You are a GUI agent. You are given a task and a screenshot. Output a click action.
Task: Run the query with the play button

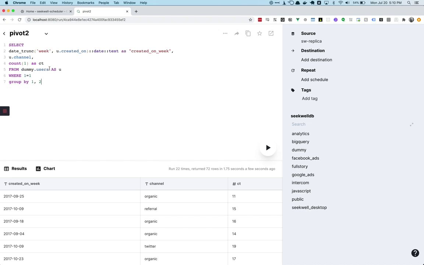[268, 148]
